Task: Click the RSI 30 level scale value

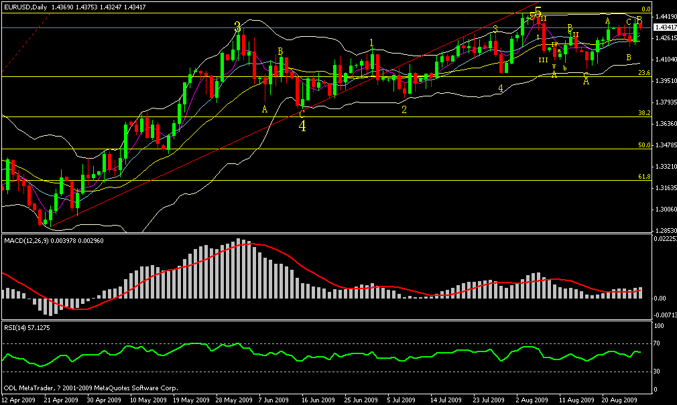Action: point(657,372)
